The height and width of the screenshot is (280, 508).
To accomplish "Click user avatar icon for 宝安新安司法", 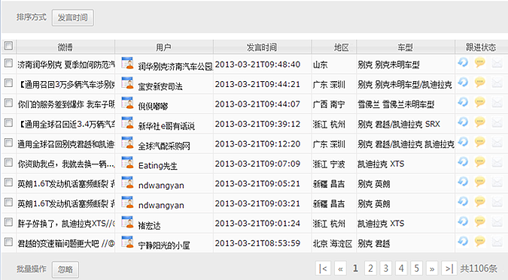I will coord(127,83).
